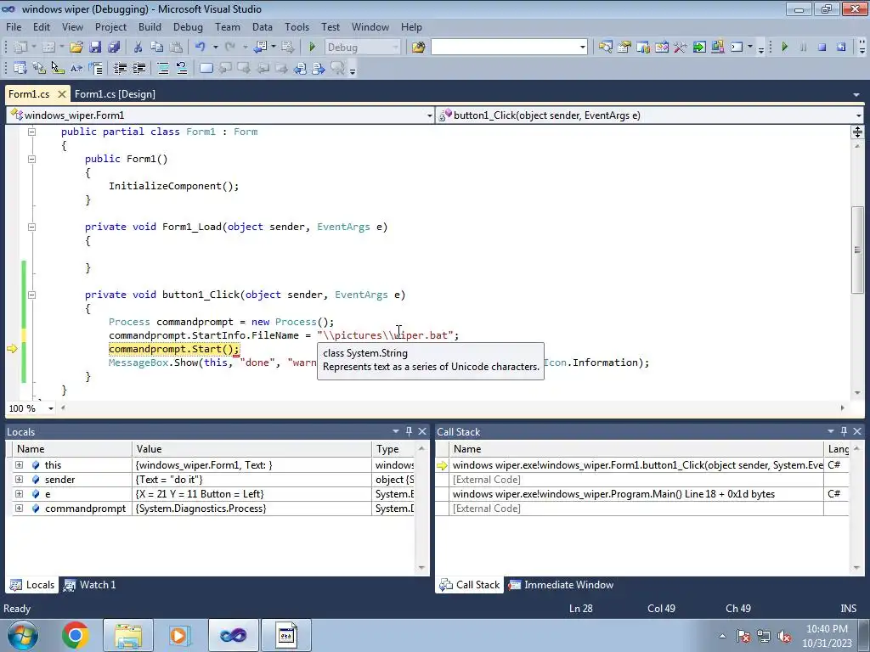Screen dimensions: 870x652
Task: Toggle a bookmark on current line
Action: coord(206,68)
